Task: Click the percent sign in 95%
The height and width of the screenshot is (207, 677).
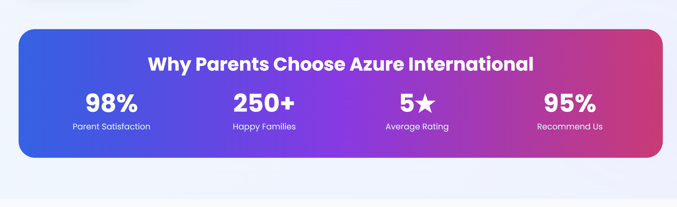Action: click(x=585, y=103)
